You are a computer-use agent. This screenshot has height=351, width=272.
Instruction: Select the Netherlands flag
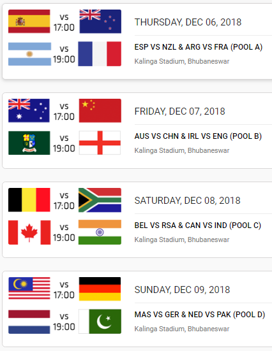[x=29, y=322]
